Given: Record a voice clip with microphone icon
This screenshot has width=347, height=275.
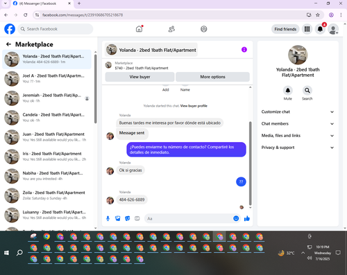Looking at the screenshot, I should pyautogui.click(x=108, y=218).
